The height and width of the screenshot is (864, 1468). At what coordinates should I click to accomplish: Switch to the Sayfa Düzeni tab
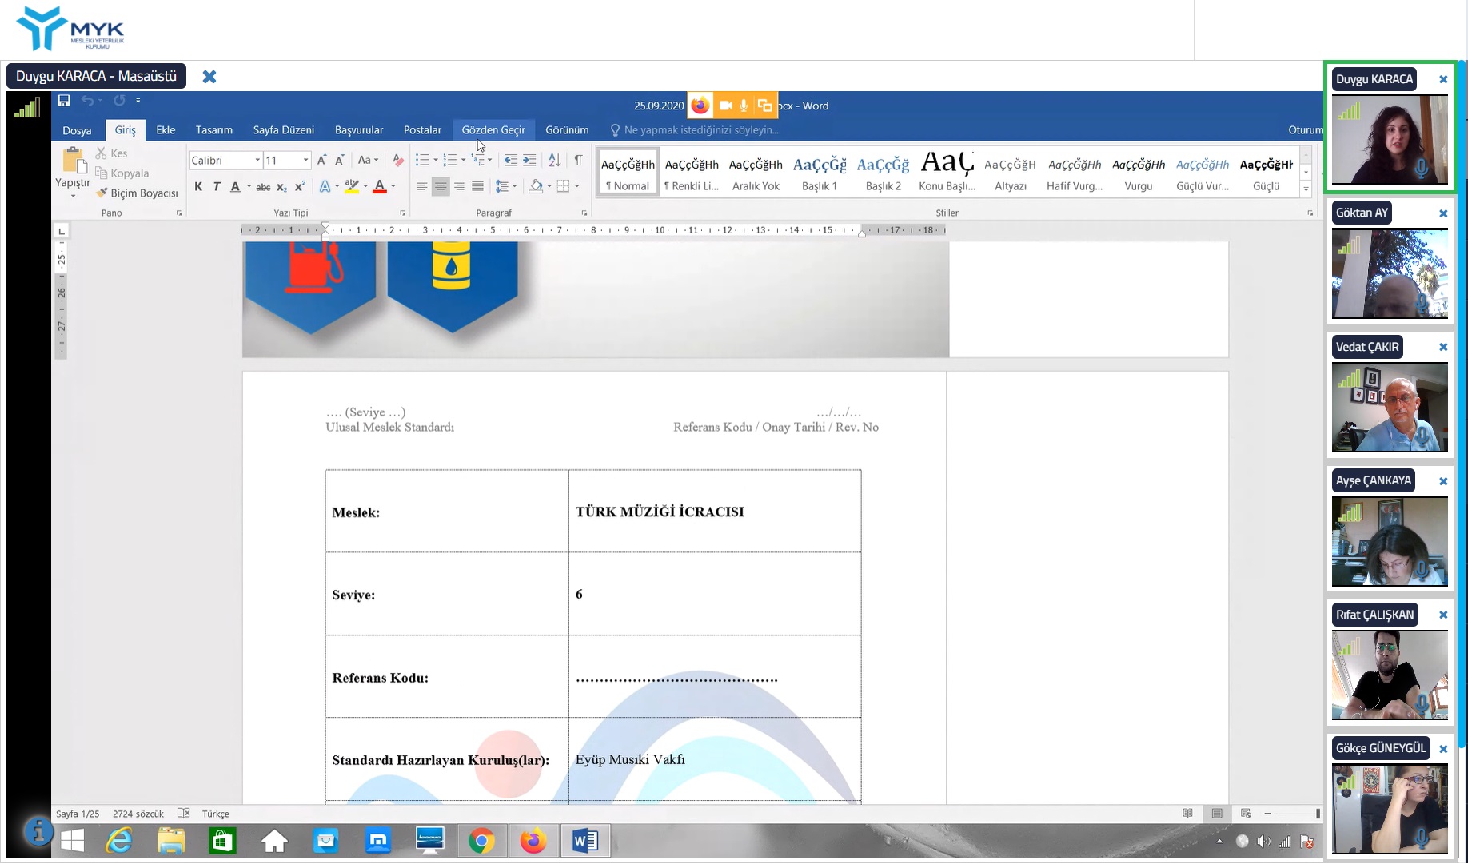pyautogui.click(x=283, y=130)
